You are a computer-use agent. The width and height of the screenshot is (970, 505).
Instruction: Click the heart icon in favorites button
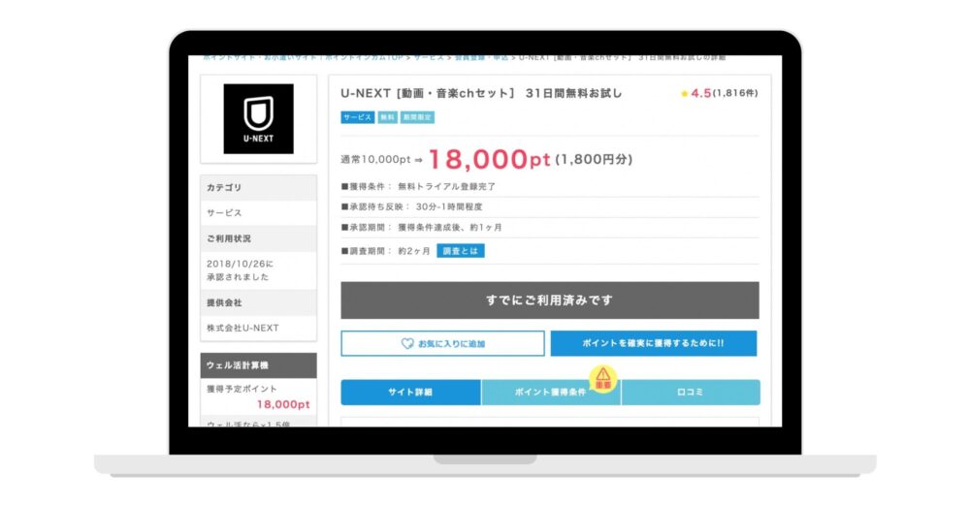click(x=407, y=344)
